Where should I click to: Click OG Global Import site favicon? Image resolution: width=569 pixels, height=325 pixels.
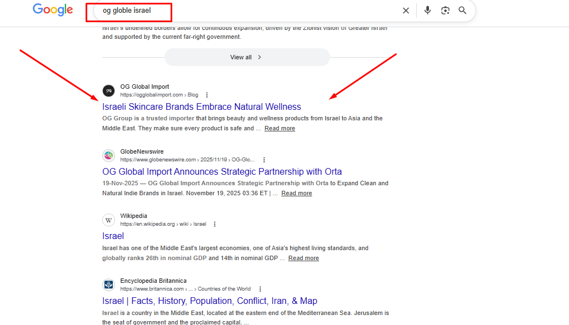coord(109,90)
